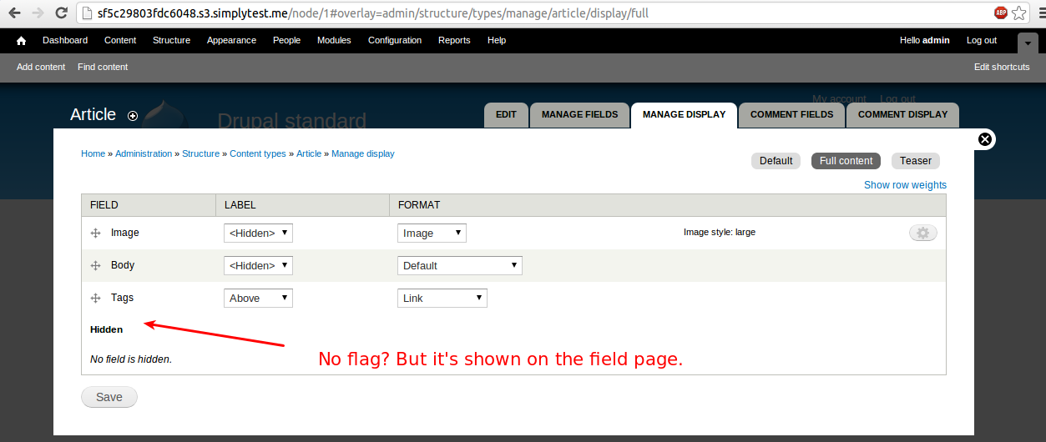Grab the drag handle for the Body row
The width and height of the screenshot is (1046, 442).
point(96,266)
